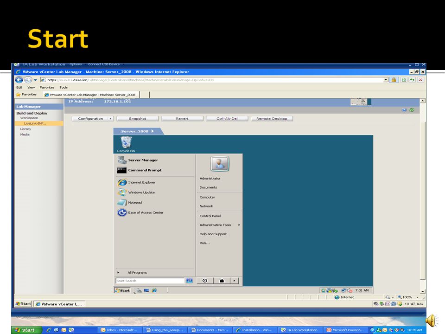Open Windows Update entry
The height and width of the screenshot is (334, 445).
click(136, 192)
